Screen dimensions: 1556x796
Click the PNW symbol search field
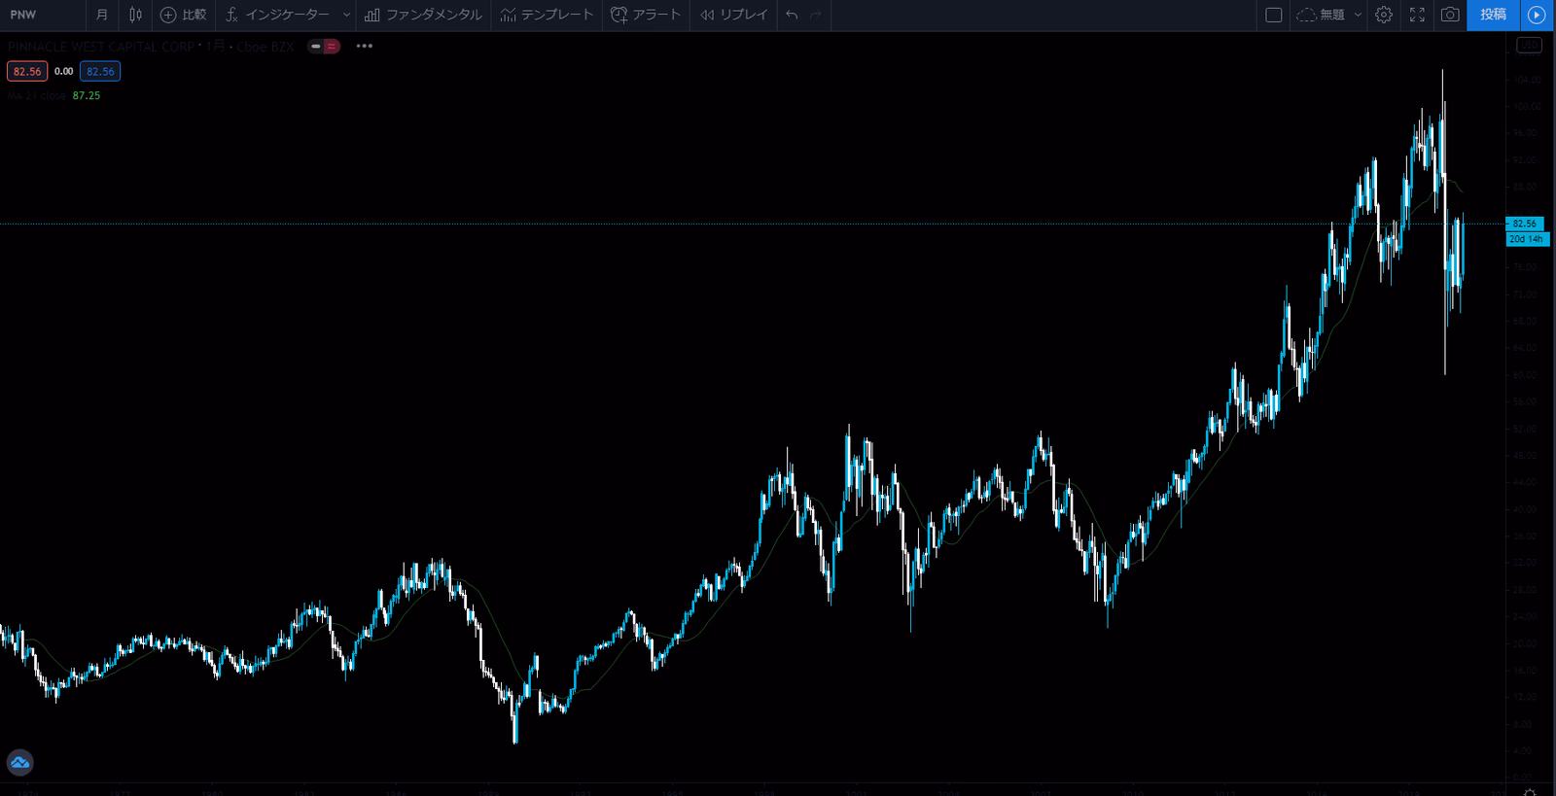point(39,15)
